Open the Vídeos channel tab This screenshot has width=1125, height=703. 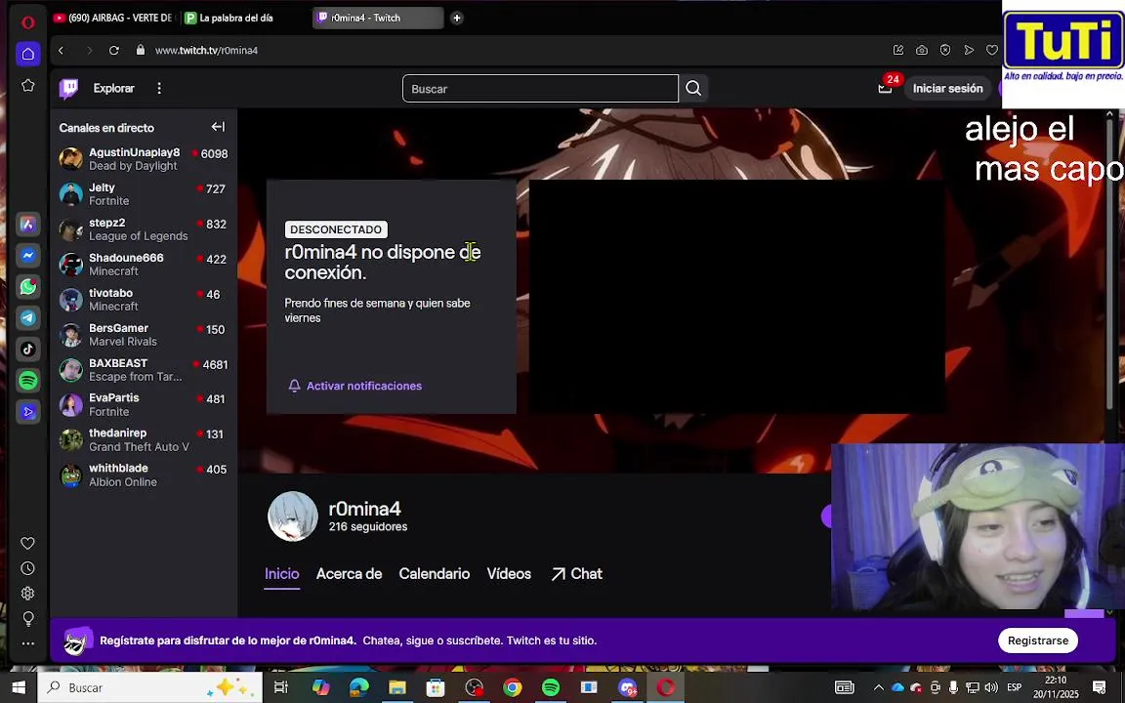(509, 574)
